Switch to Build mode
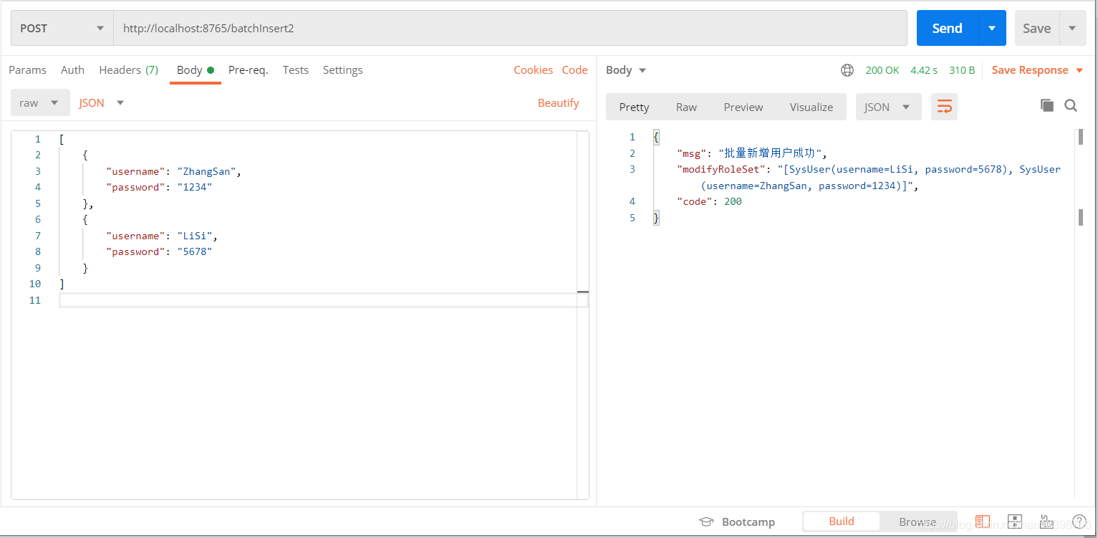1098x538 pixels. pos(841,522)
